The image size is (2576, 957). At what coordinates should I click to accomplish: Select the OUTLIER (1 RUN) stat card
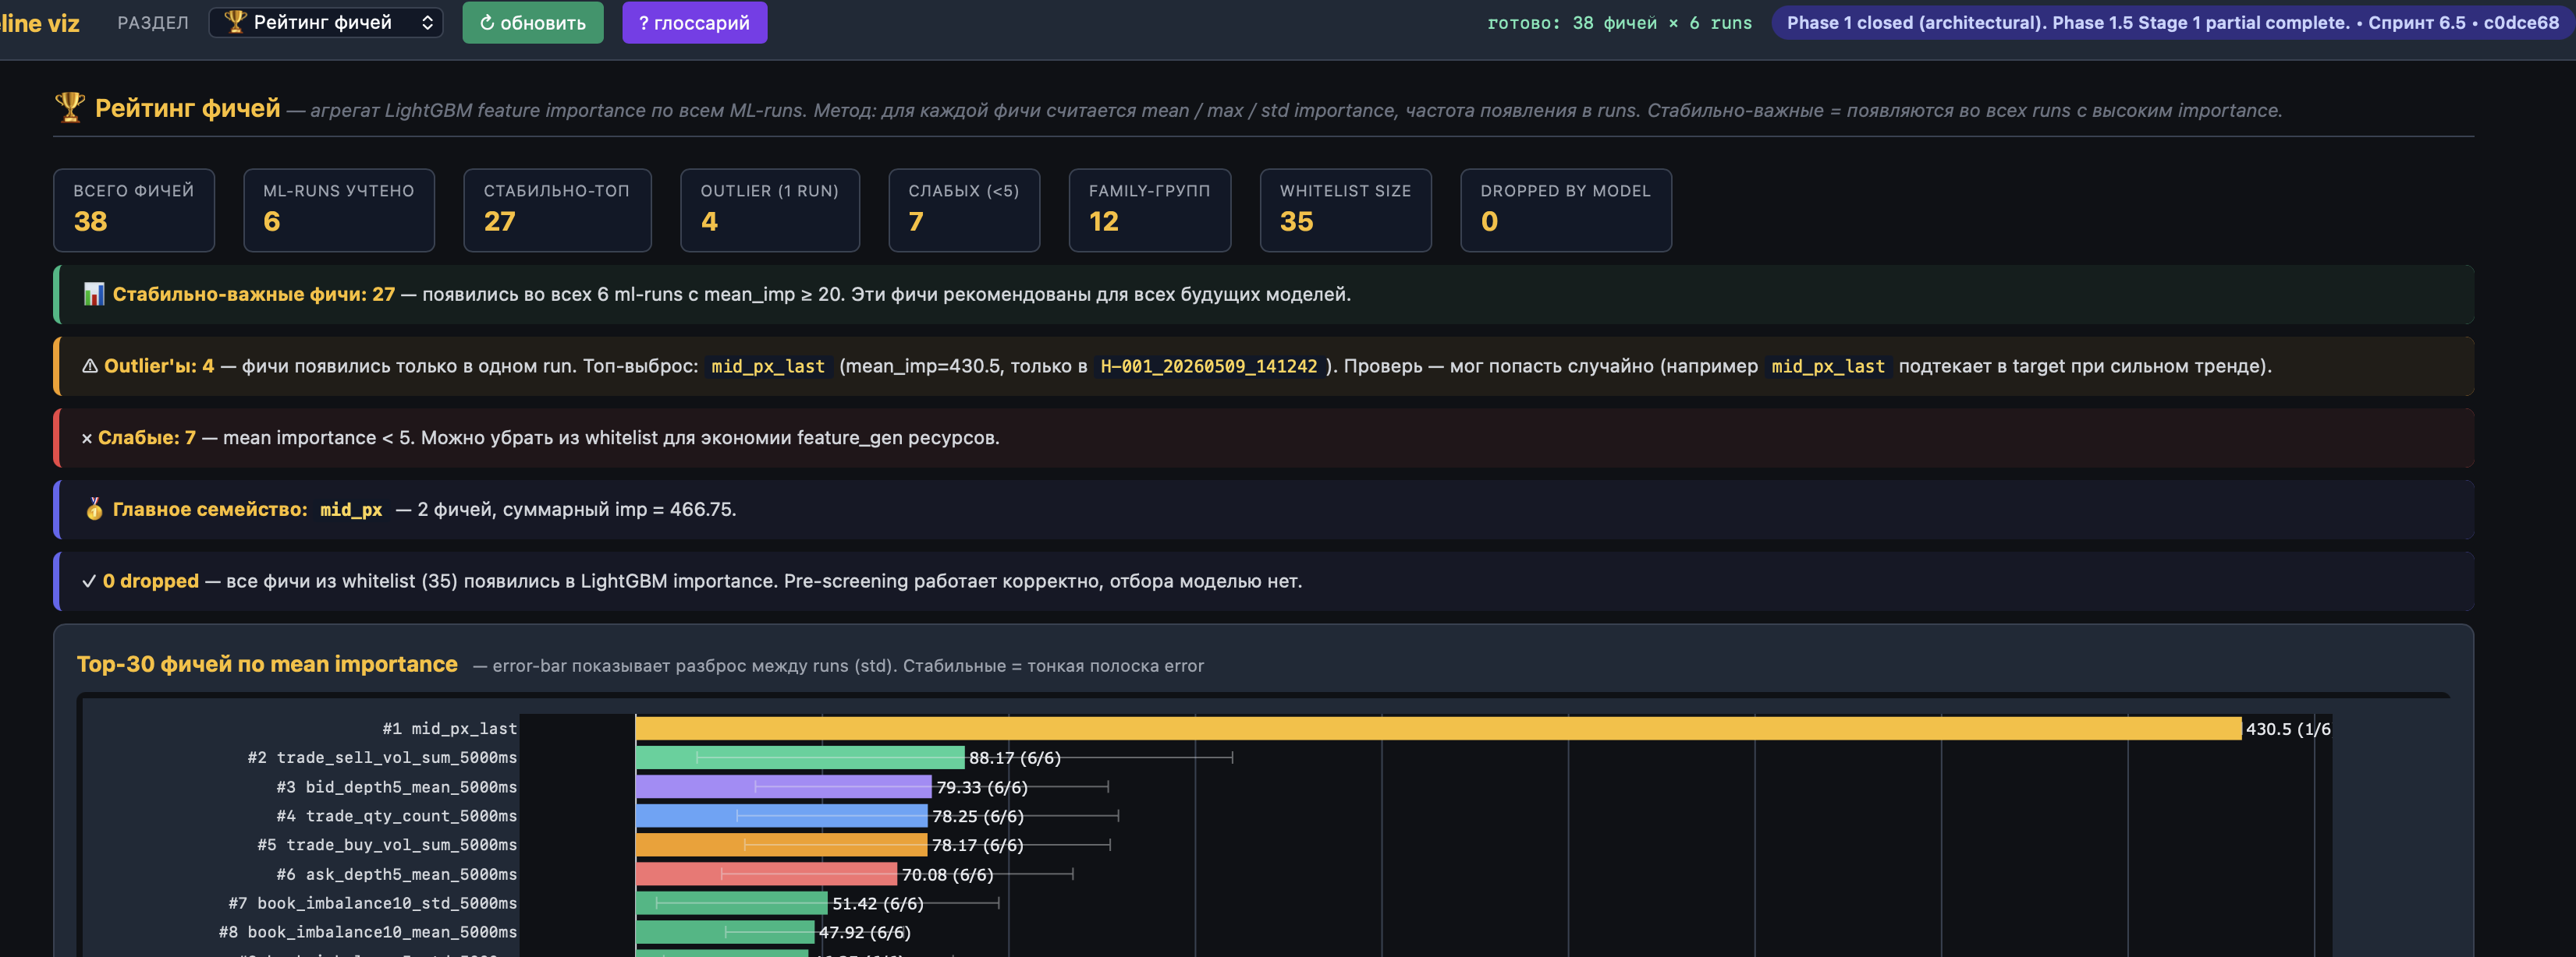click(770, 210)
